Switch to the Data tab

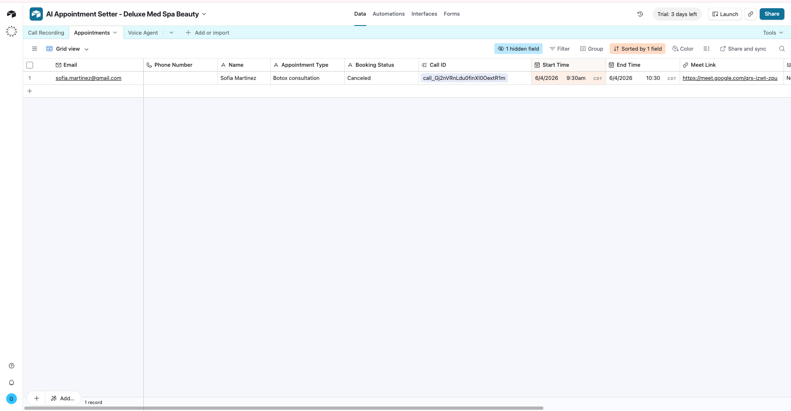coord(360,14)
